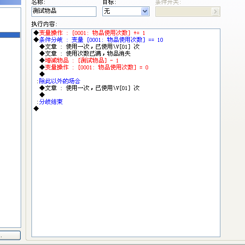Select the first 文章 使用一次 line under 条件分歧
Image resolution: width=245 pixels, height=245 pixels.
tap(90, 47)
